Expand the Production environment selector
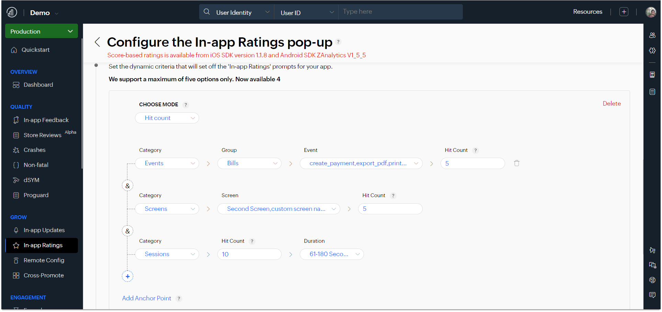 [42, 31]
